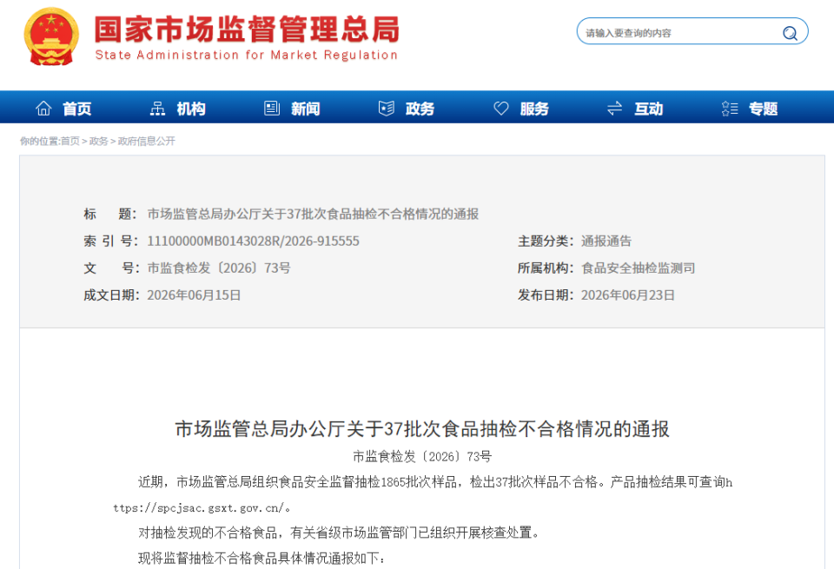This screenshot has width=834, height=569.
Task: Click the topic category value 通报通告
Action: click(x=606, y=241)
